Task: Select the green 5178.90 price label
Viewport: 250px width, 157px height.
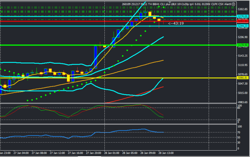Action: 243,45
